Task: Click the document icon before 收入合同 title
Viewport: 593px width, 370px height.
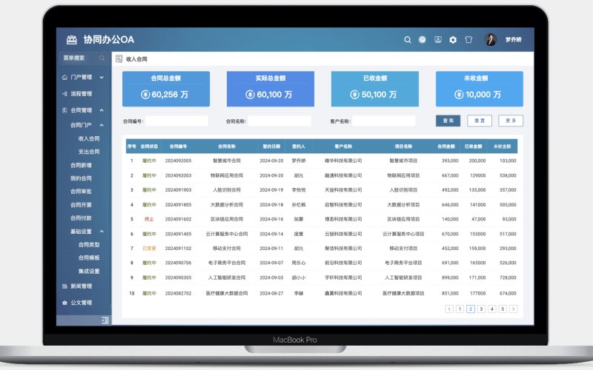Action: pyautogui.click(x=119, y=59)
